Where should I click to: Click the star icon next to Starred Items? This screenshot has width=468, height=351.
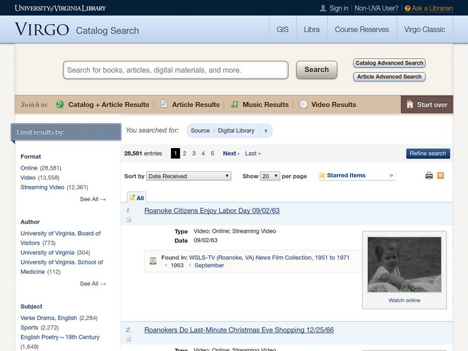322,175
